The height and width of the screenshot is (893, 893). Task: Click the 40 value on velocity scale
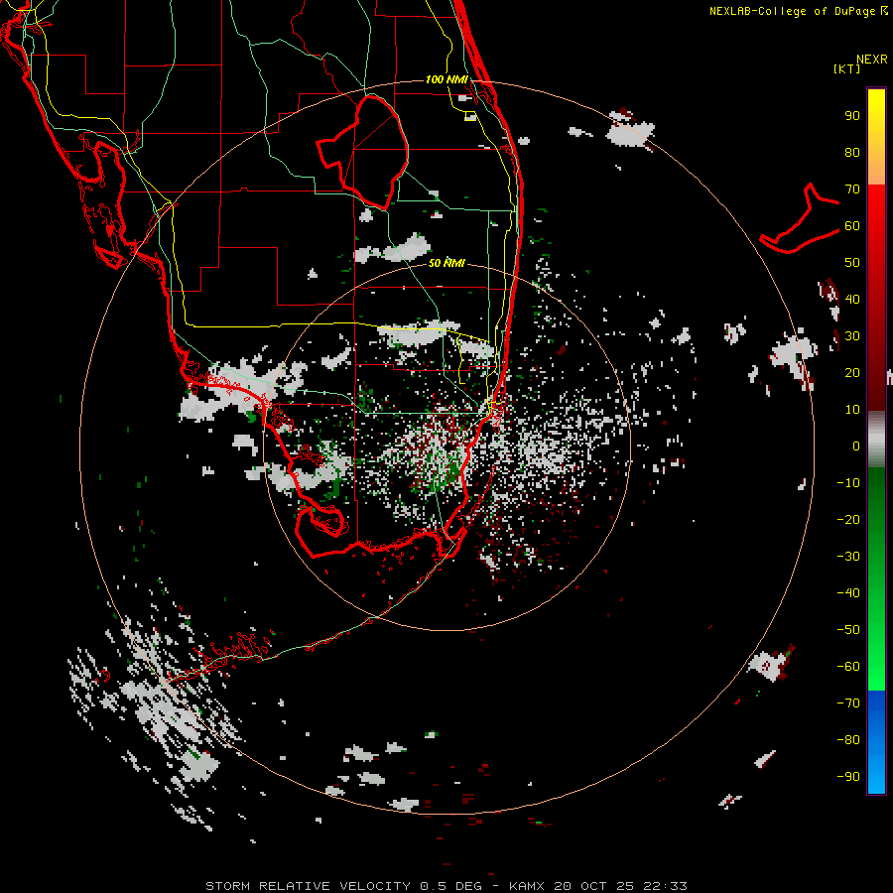tap(852, 299)
